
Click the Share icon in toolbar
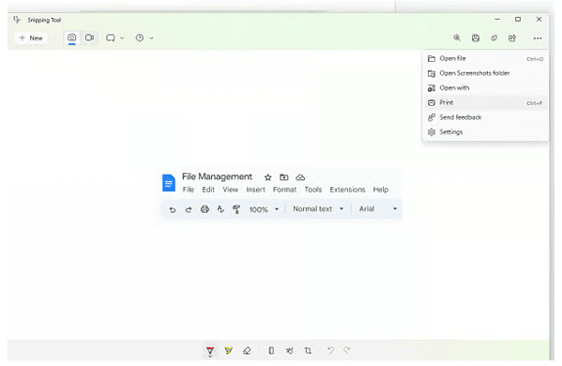[512, 38]
